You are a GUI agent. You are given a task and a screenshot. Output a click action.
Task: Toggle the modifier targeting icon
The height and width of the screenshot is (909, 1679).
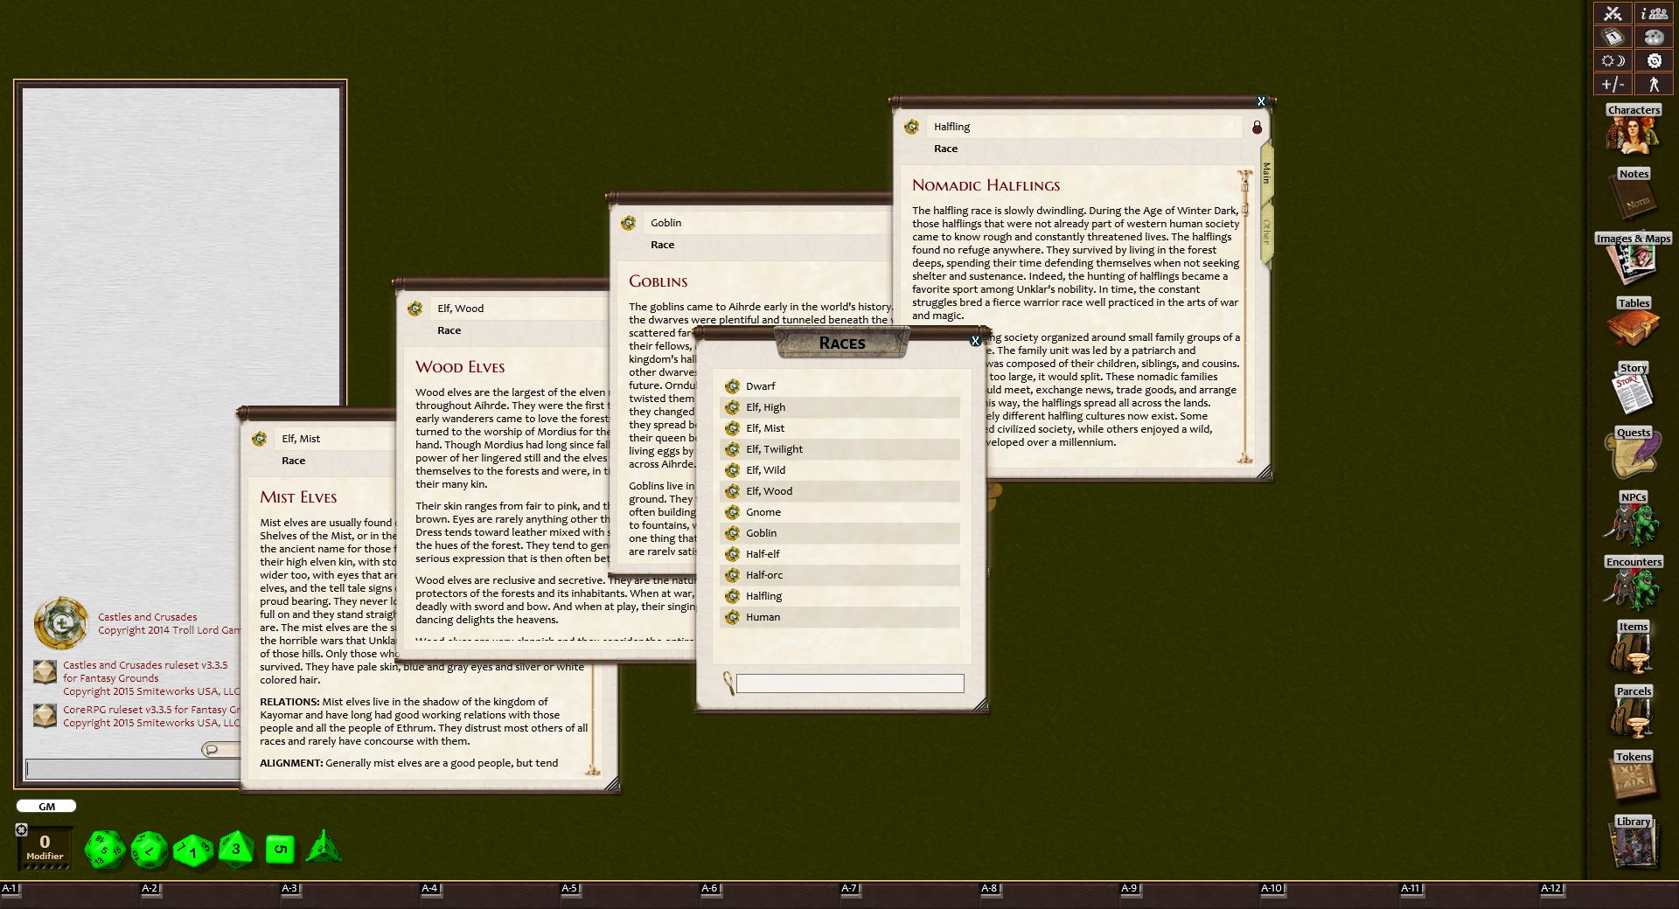coord(22,829)
